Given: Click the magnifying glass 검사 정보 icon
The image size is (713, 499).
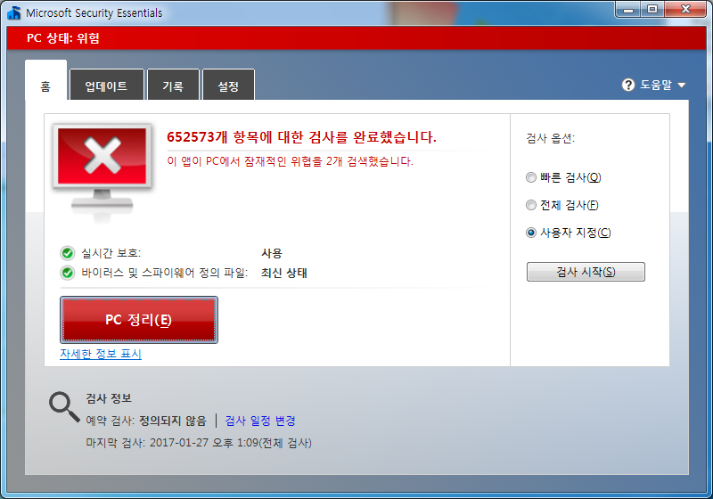Looking at the screenshot, I should (x=64, y=406).
